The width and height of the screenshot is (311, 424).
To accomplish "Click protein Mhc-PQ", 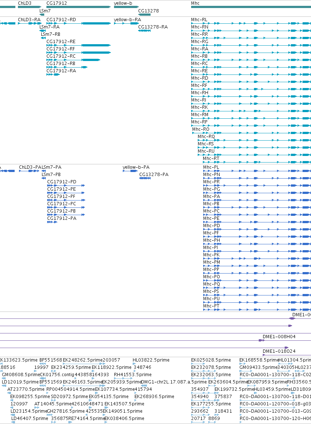I will tap(212, 284).
